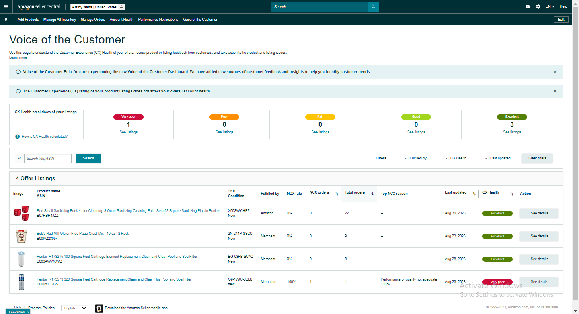The width and height of the screenshot is (579, 314).
Task: Click the Amazon Seller Central logo
Action: click(39, 7)
